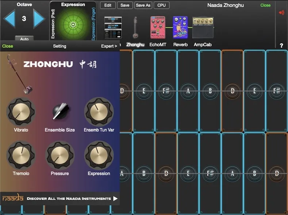Screen dimensions: 288x215
Task: Tap the rightmost D pad in bottom row
Action: click(x=277, y=173)
